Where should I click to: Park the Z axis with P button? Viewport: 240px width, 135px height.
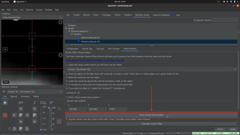[35, 115]
